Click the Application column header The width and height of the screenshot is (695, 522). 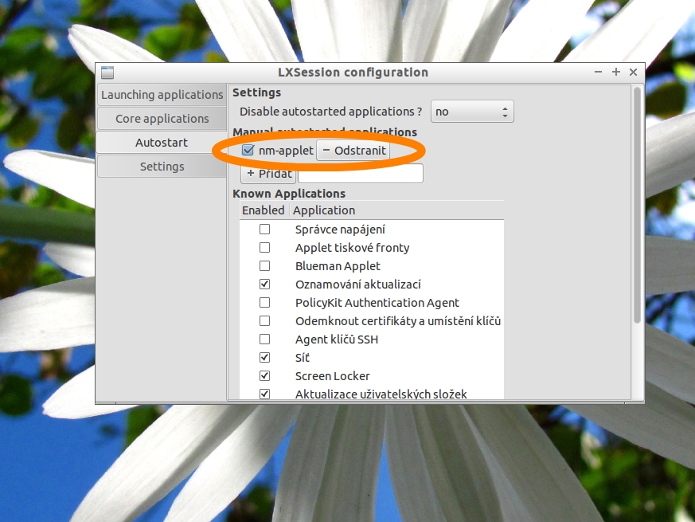coord(396,210)
